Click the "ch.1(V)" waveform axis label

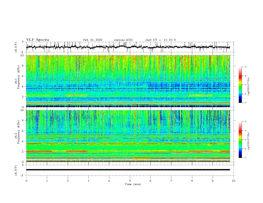(x=16, y=47)
